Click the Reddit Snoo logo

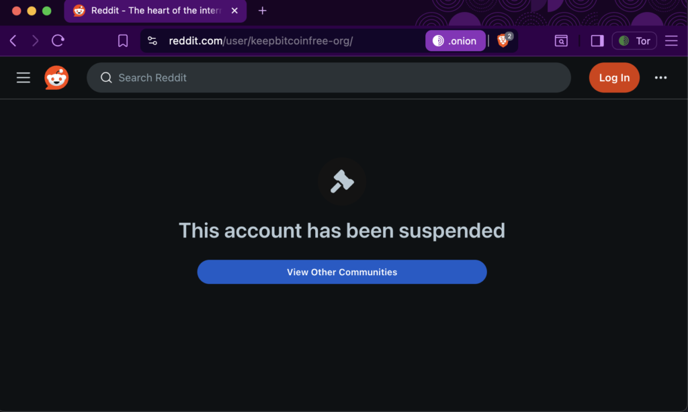pyautogui.click(x=56, y=78)
